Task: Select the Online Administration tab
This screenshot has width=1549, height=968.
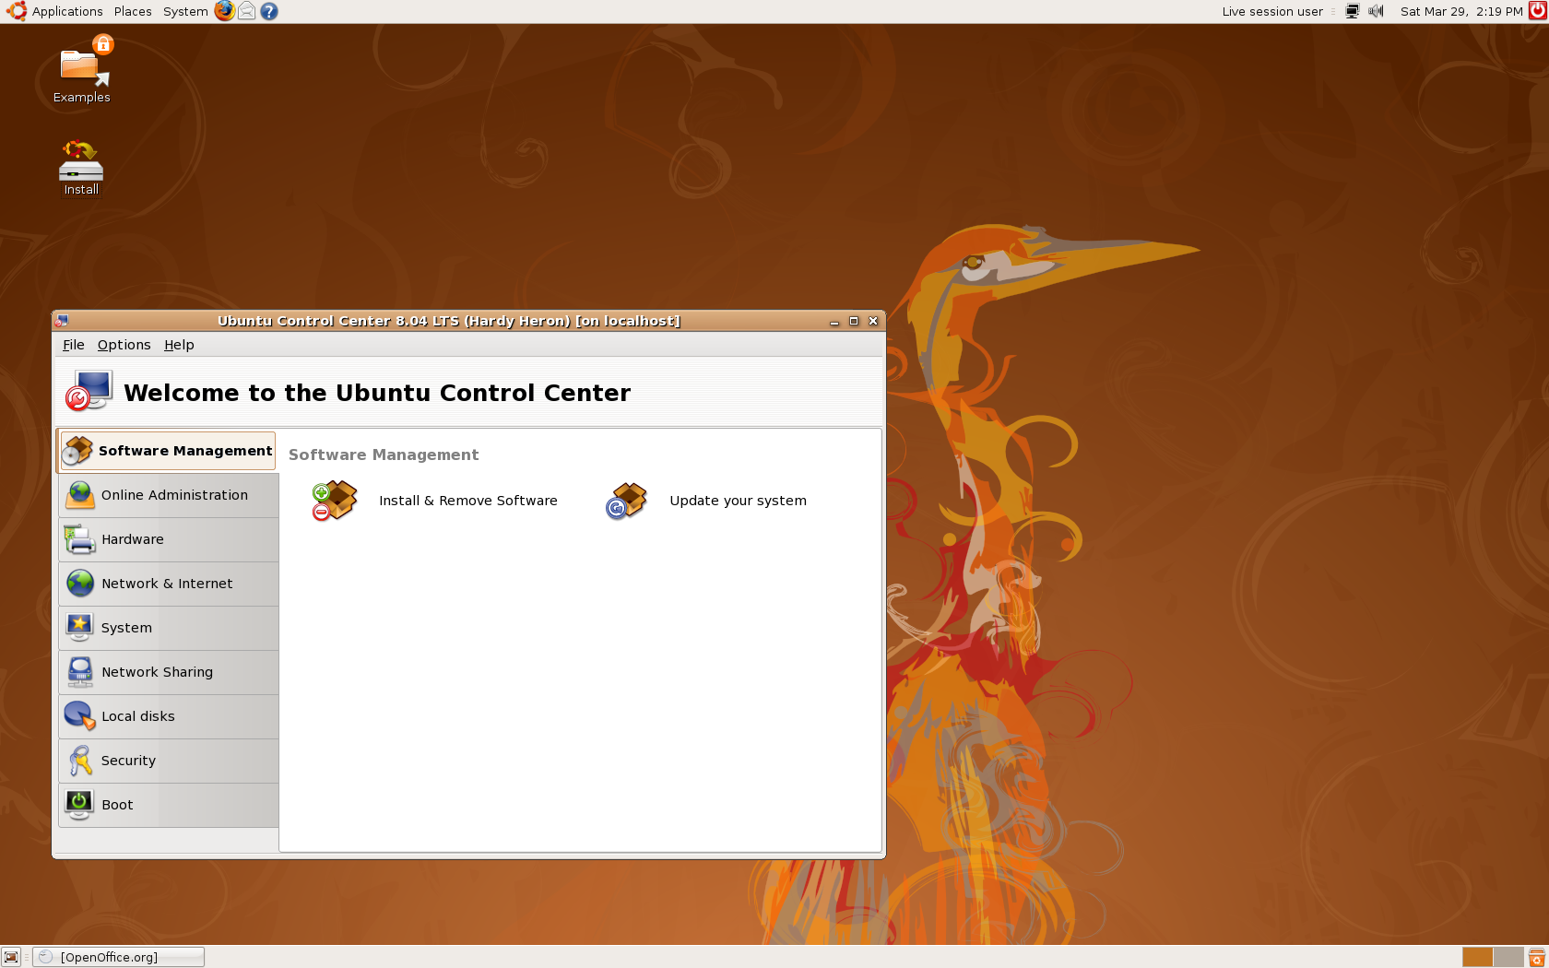Action: point(169,495)
